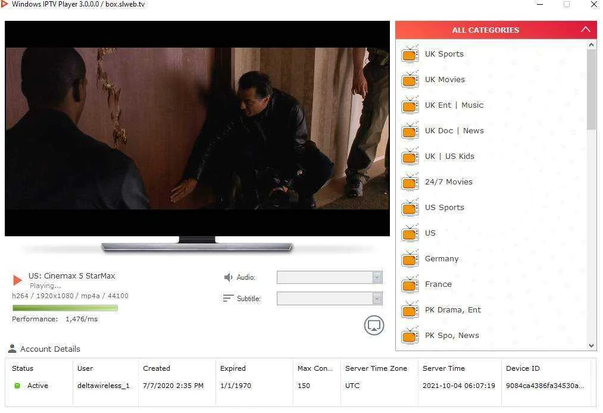The image size is (603, 413).
Task: Click the Performance: 1,476/ms reading
Action: 55,319
